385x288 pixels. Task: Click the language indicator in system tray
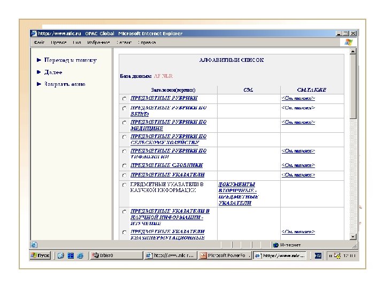(x=318, y=255)
